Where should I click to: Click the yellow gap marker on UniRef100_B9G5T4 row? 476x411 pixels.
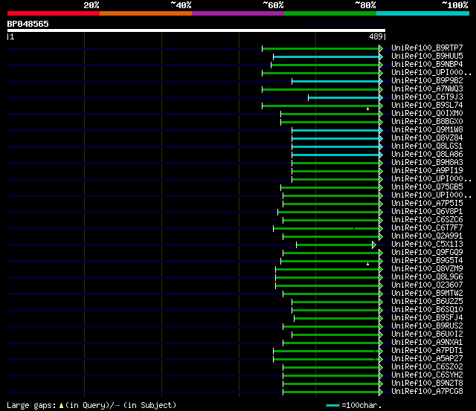tap(367, 264)
